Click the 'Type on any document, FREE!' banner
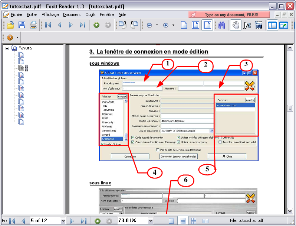This screenshot has width=296, height=226. (x=229, y=15)
